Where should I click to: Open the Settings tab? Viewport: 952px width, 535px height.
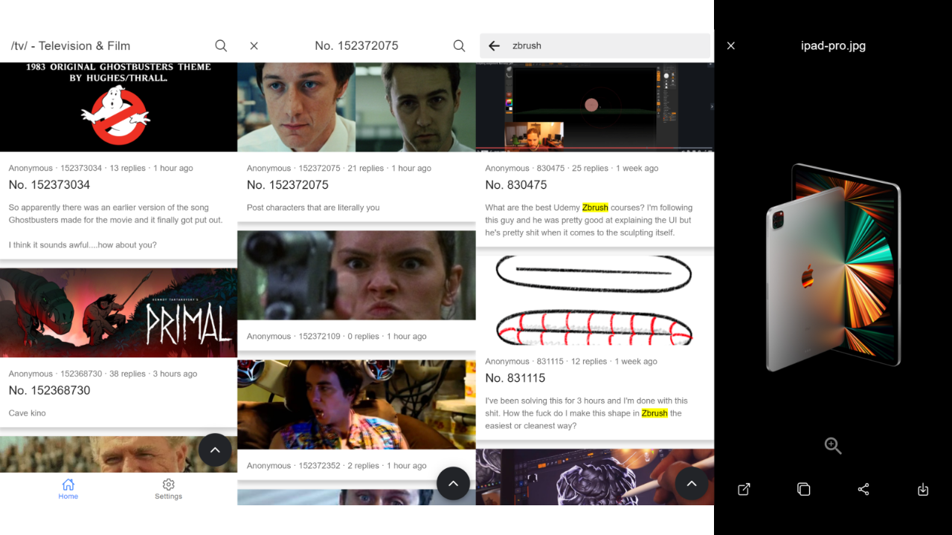coord(168,489)
